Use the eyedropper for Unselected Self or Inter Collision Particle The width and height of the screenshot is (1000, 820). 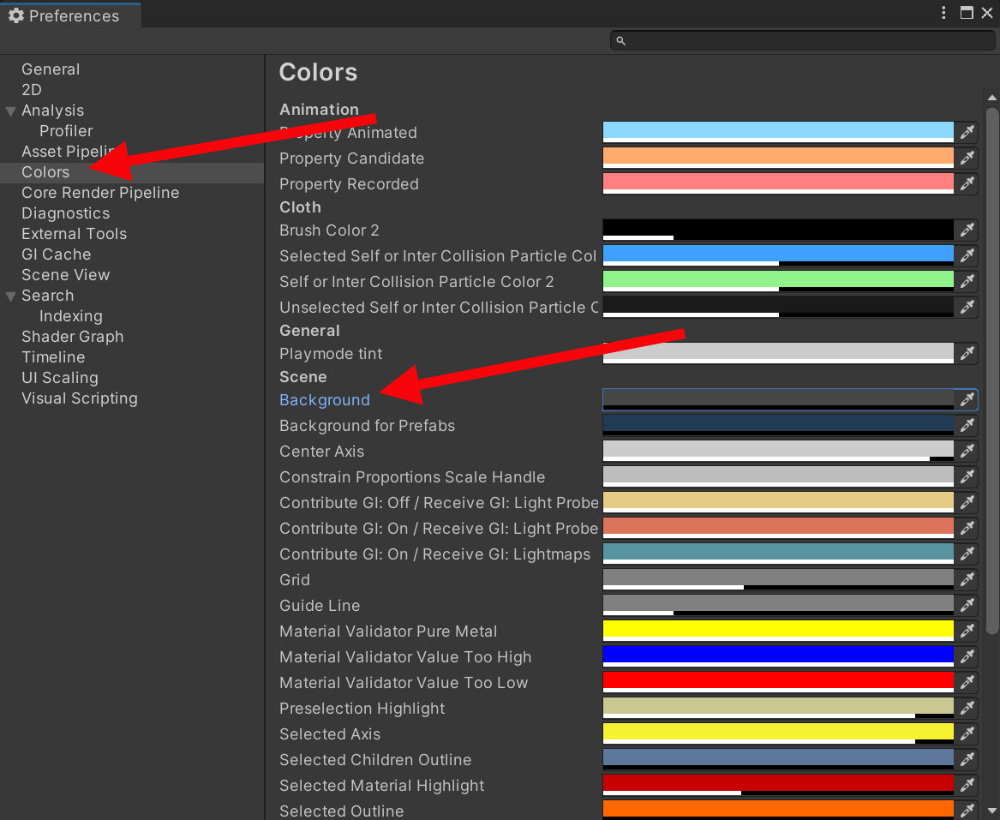[967, 307]
